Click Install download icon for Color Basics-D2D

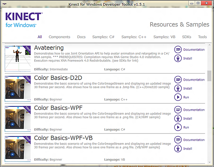coord(178,88)
